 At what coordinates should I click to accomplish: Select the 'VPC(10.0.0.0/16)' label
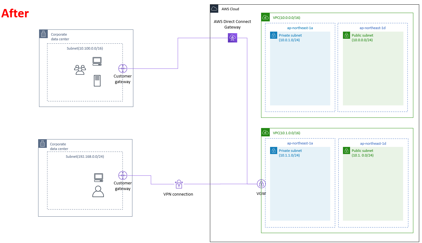[x=287, y=18]
